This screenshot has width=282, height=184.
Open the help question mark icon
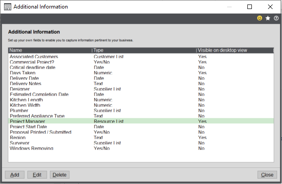point(276,18)
